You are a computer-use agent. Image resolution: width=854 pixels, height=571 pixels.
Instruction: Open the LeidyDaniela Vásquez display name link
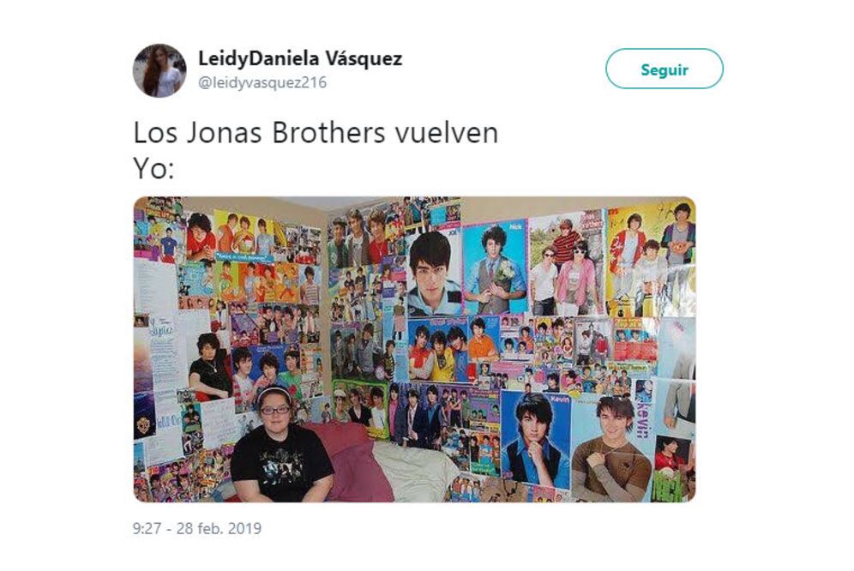[300, 57]
